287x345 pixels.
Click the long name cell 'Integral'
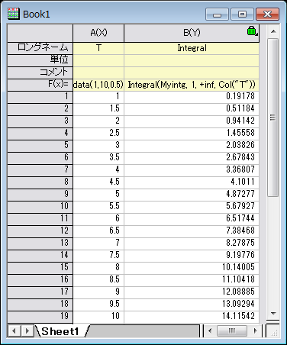192,48
